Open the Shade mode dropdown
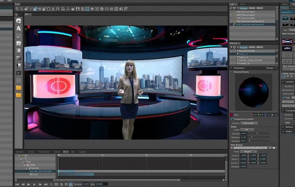The height and width of the screenshot is (187, 295). tap(246, 130)
